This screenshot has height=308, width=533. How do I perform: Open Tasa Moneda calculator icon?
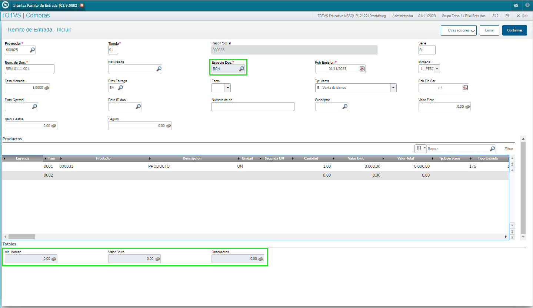47,88
